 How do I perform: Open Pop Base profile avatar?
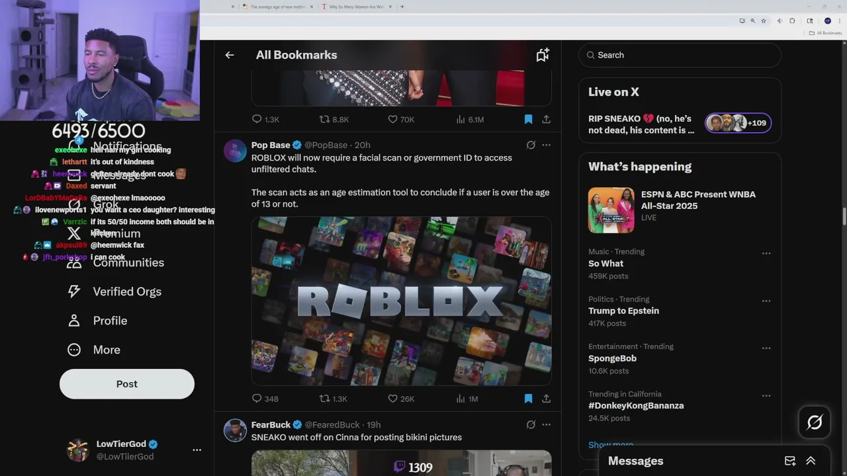235,151
